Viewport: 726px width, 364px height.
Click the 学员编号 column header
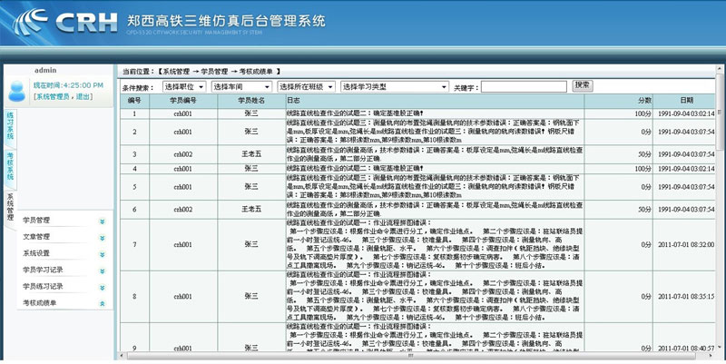pos(183,101)
